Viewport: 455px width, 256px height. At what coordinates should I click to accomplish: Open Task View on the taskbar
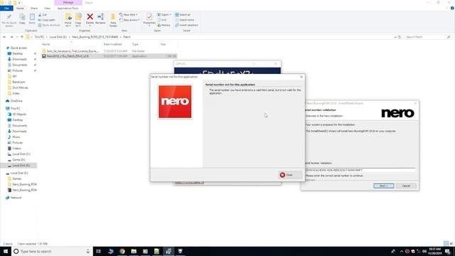coord(99,251)
